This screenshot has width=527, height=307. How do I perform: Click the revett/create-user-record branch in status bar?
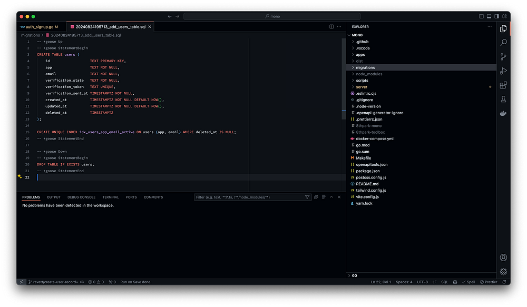click(54, 282)
